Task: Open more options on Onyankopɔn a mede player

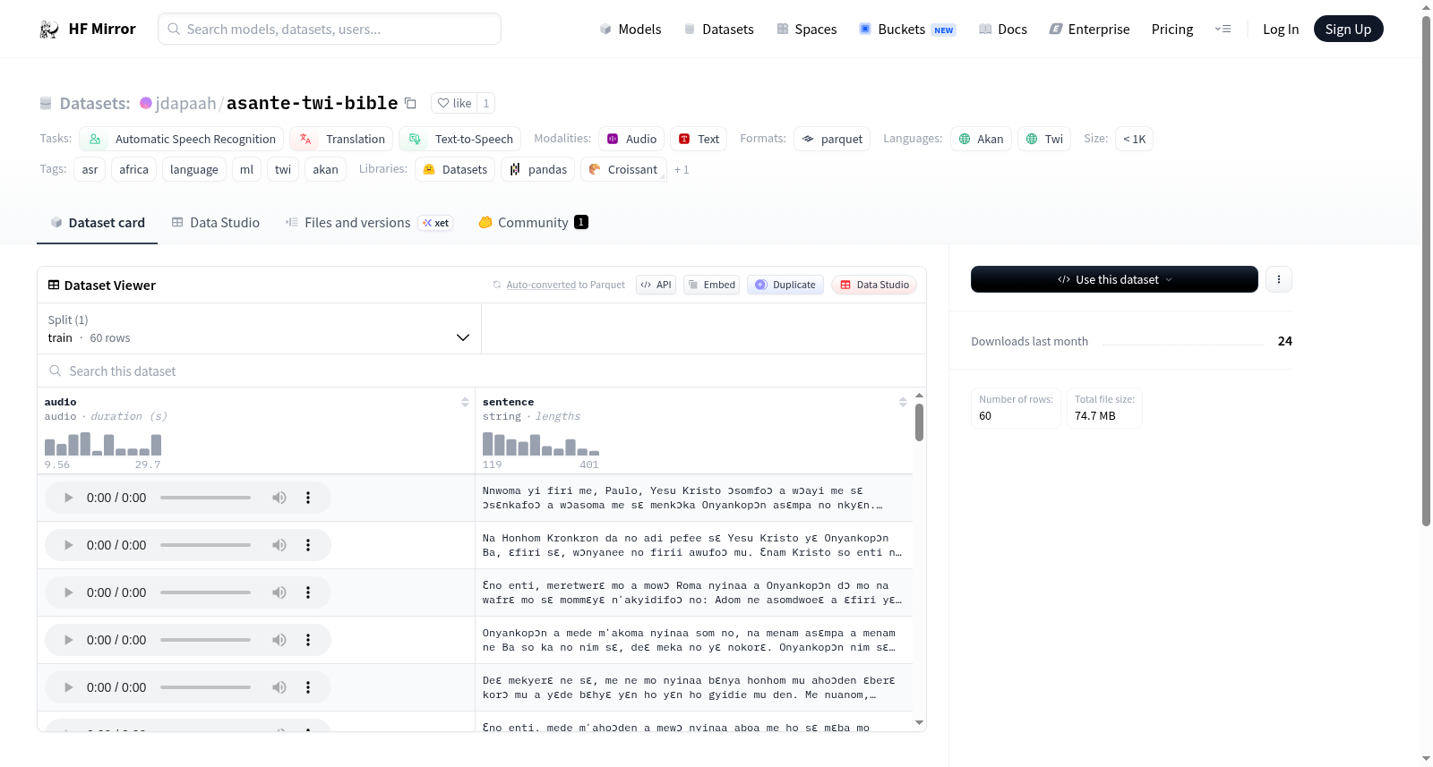Action: (308, 640)
